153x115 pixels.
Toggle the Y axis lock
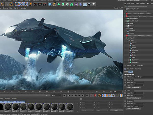[x=21, y=4]
